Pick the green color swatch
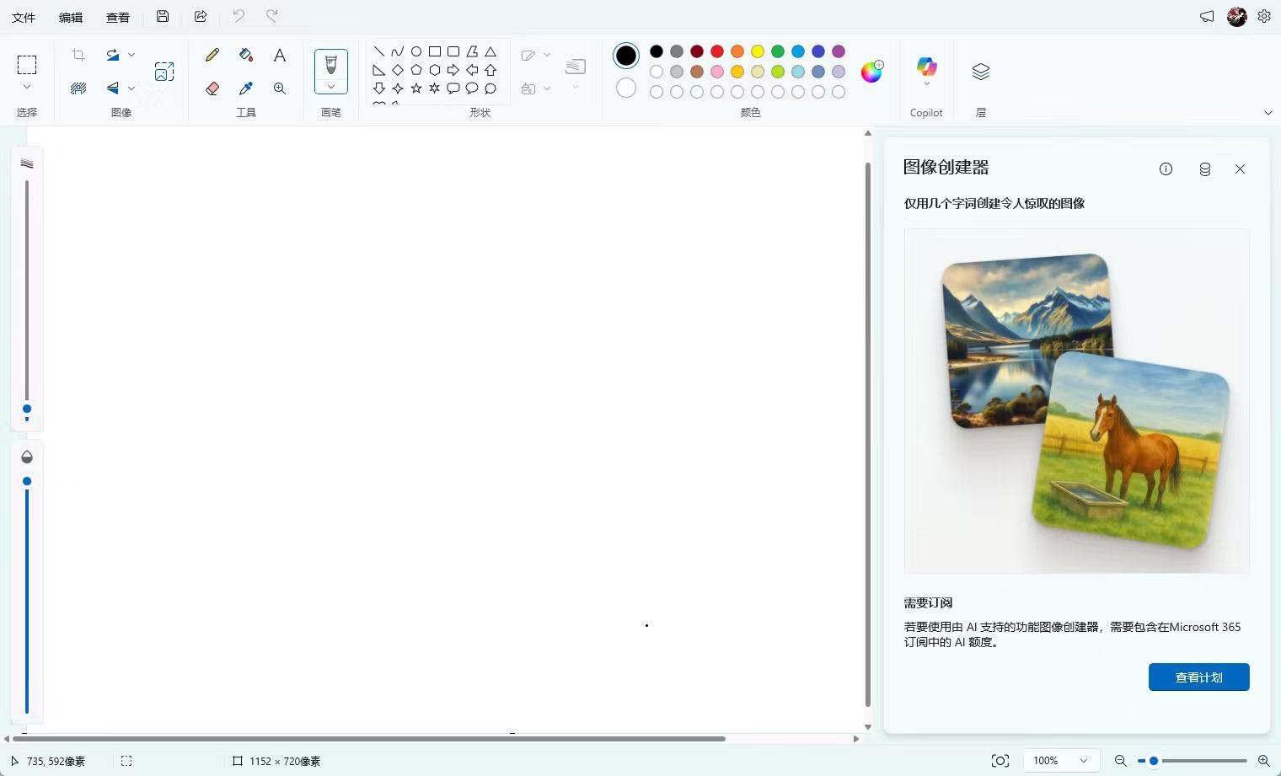The height and width of the screenshot is (776, 1281). pos(778,51)
